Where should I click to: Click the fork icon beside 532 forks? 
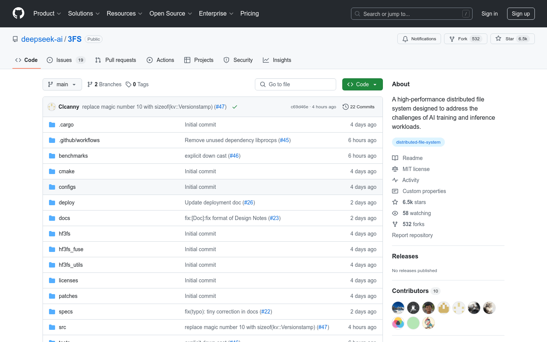395,224
